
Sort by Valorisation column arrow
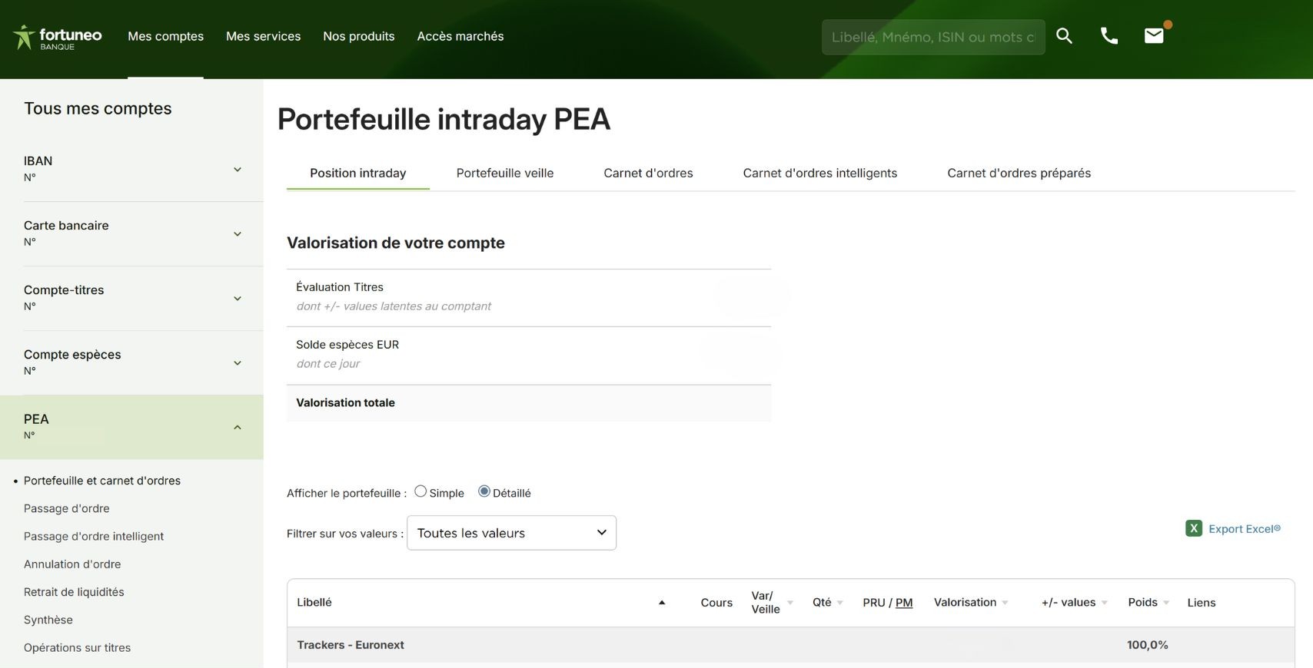[x=1005, y=603]
